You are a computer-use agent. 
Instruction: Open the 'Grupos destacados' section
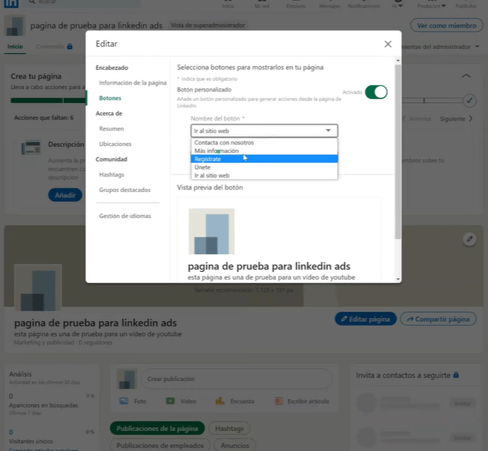[124, 190]
